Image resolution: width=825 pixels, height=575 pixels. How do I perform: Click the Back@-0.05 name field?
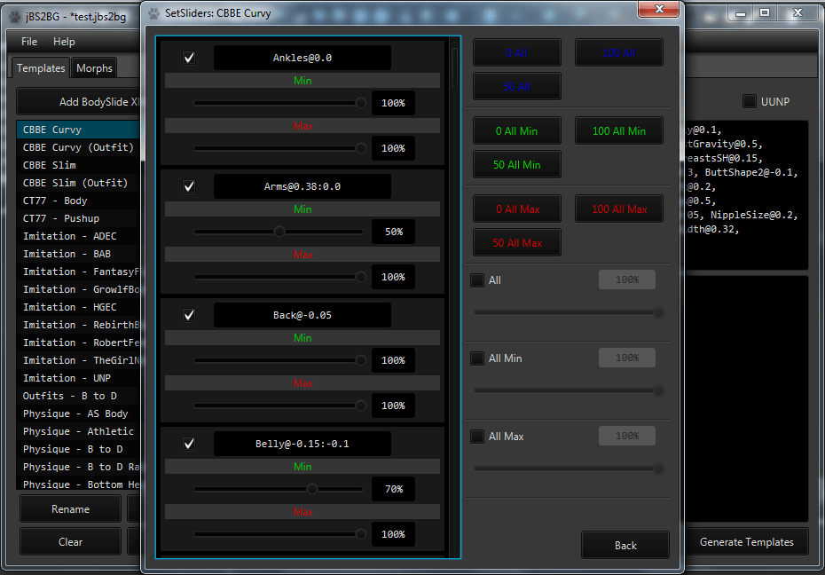coord(302,315)
